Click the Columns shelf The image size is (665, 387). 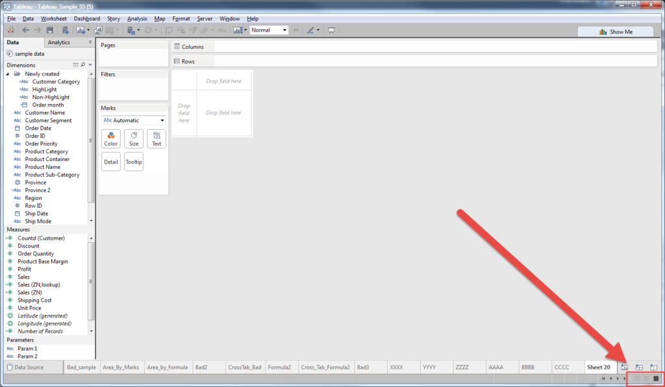[x=414, y=47]
